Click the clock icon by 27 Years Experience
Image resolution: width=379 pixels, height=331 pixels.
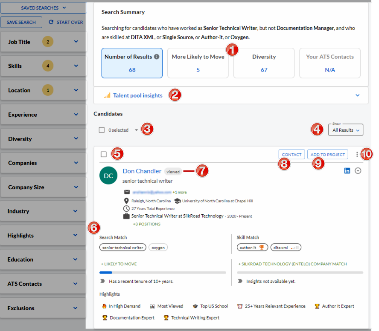tap(126, 208)
